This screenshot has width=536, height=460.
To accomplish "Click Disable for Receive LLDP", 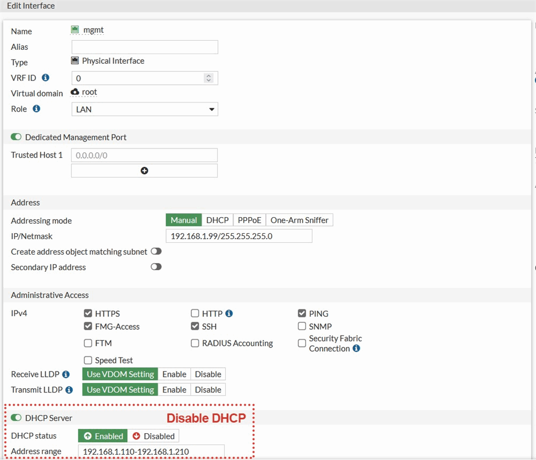I will (x=208, y=374).
